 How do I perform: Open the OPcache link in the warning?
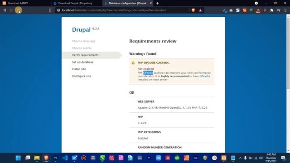coord(205,76)
